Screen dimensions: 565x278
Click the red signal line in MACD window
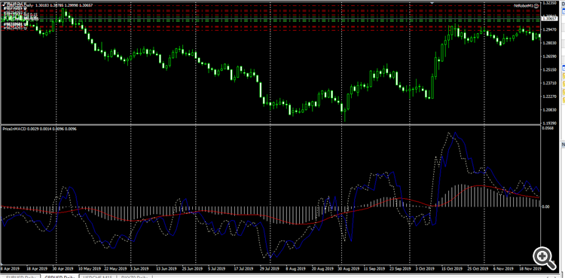click(x=252, y=215)
